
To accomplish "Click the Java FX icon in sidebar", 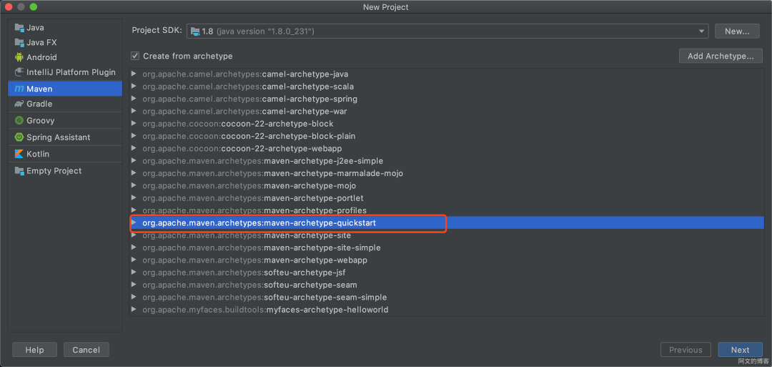I will [x=19, y=43].
